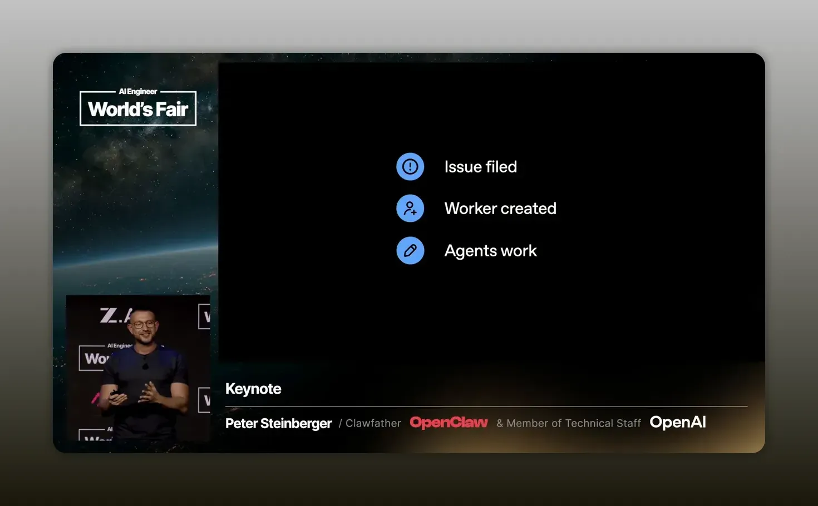The height and width of the screenshot is (506, 818).
Task: Click the "/ Clawfather" title text
Action: click(370, 423)
